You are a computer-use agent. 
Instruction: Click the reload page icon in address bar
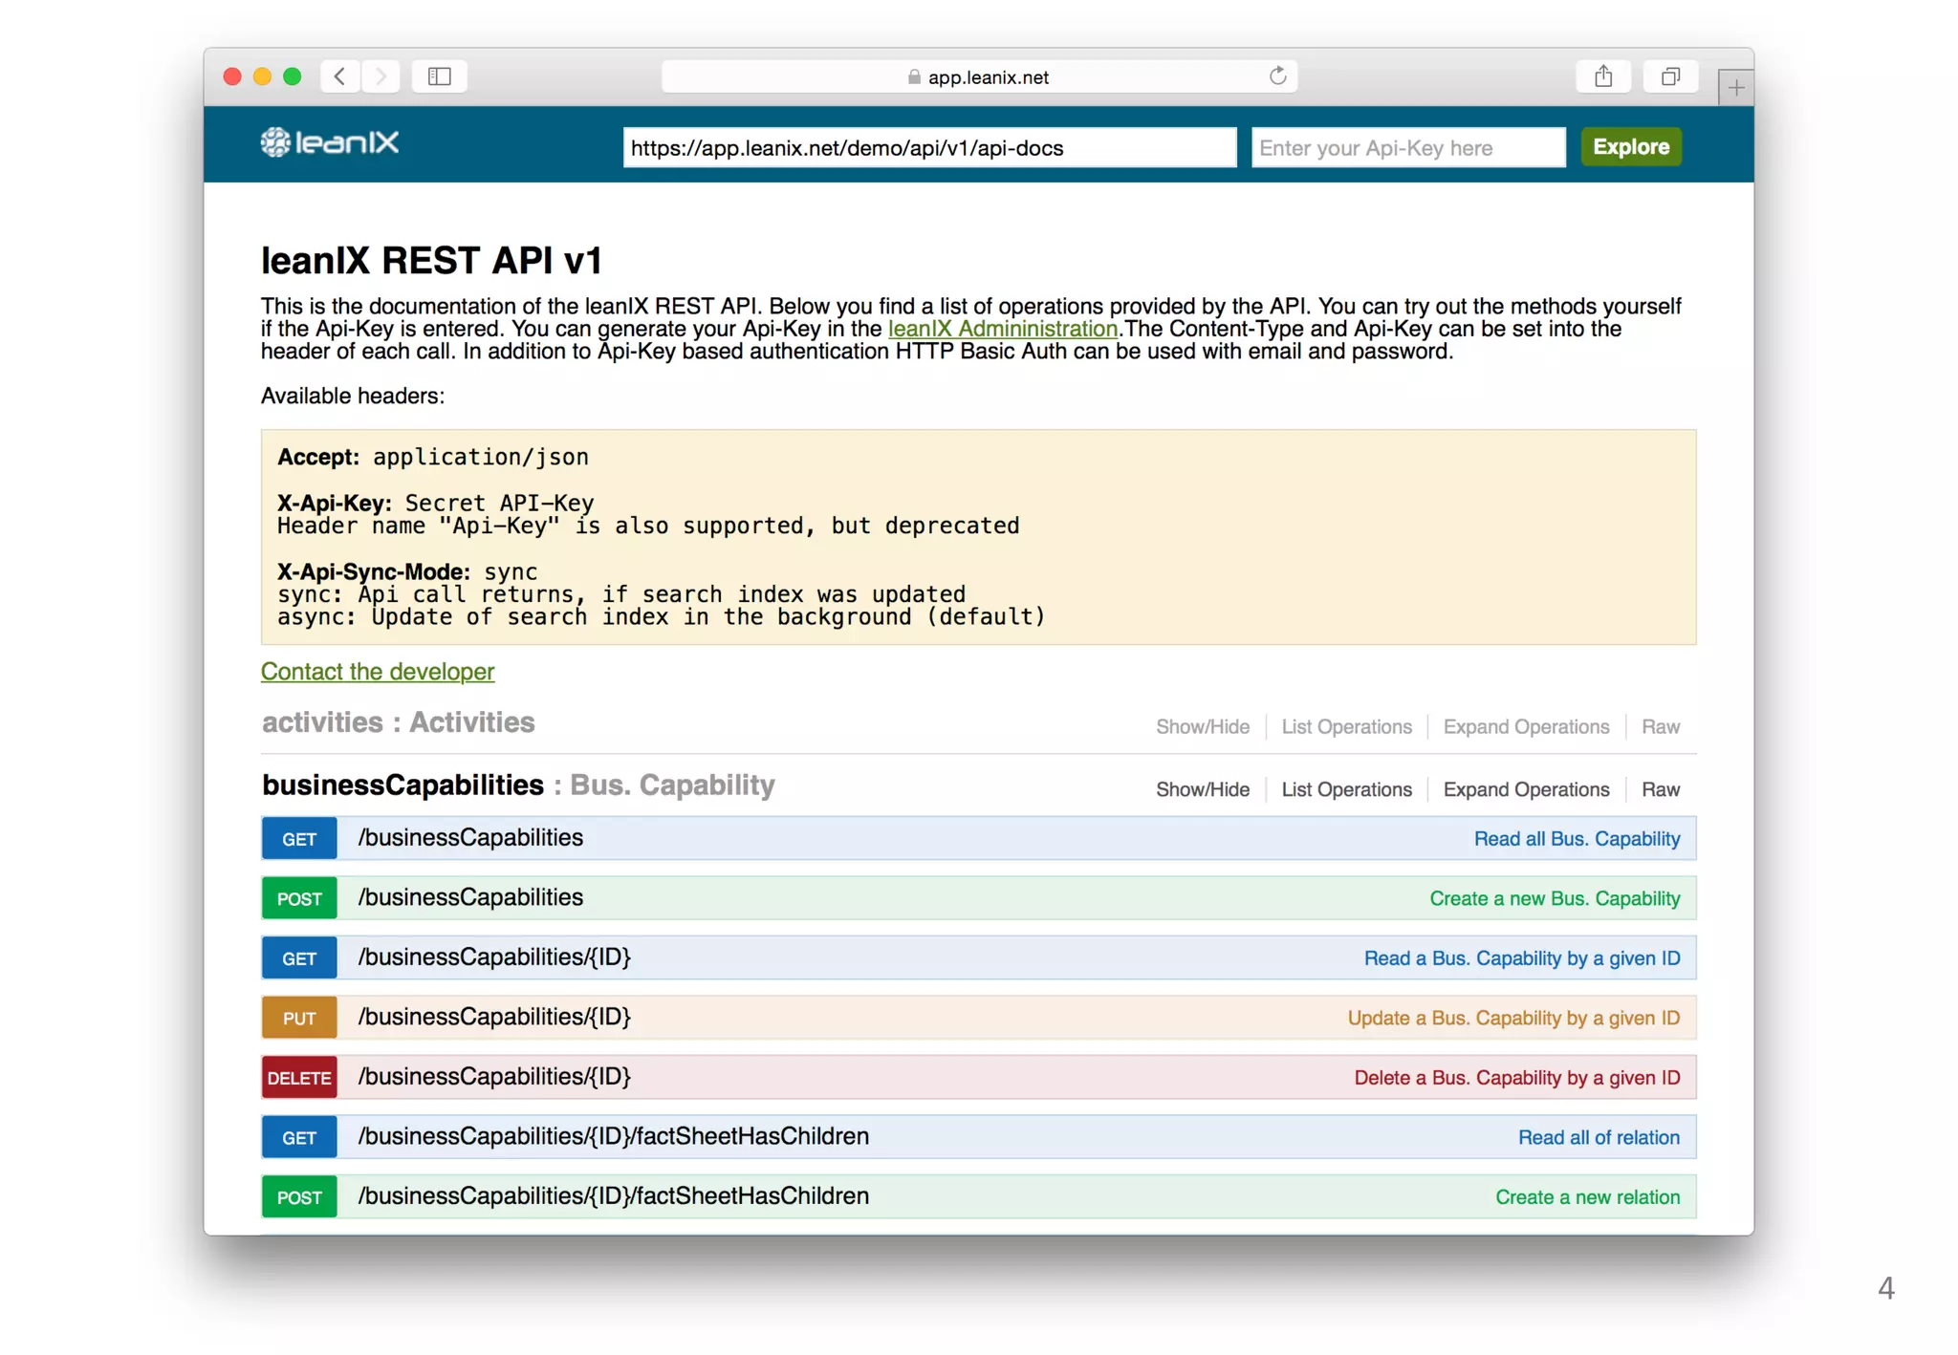tap(1277, 76)
